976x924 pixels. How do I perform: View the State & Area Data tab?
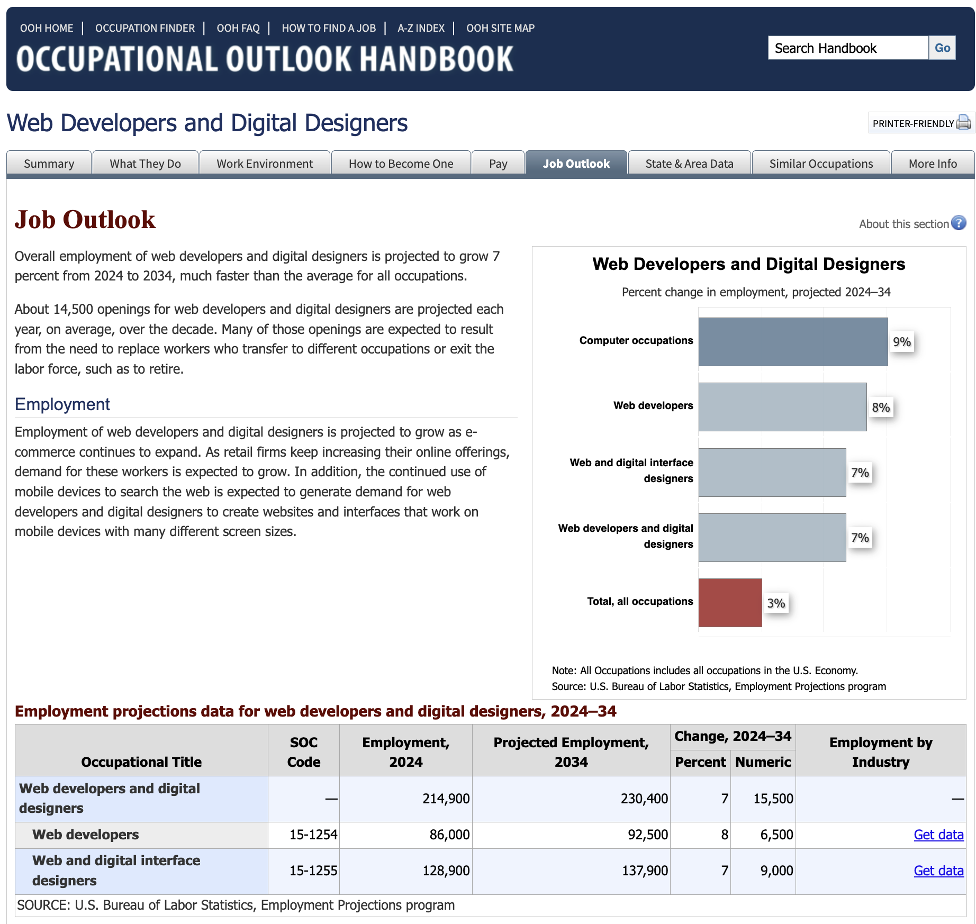tap(689, 164)
